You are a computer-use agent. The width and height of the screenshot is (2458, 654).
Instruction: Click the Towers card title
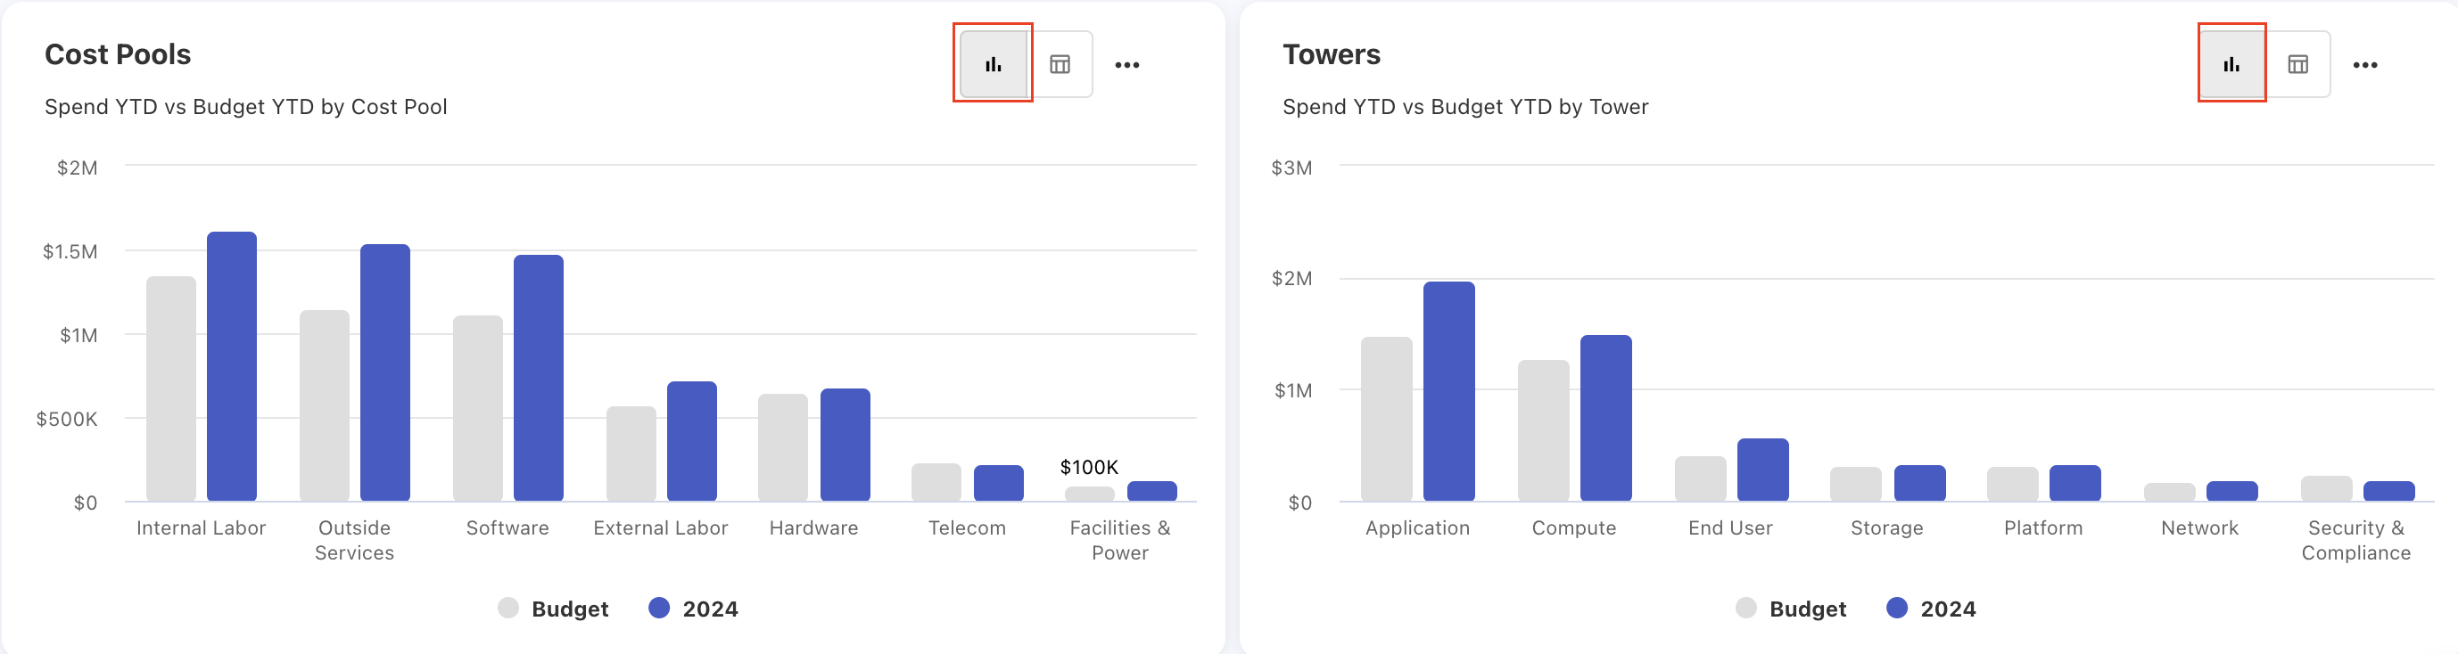[x=1331, y=54]
